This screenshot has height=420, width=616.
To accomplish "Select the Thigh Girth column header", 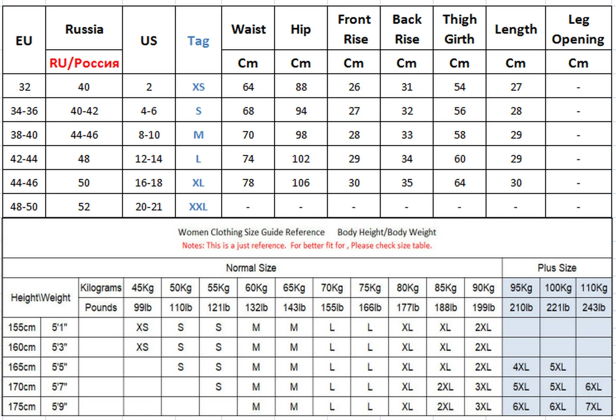I will (459, 29).
